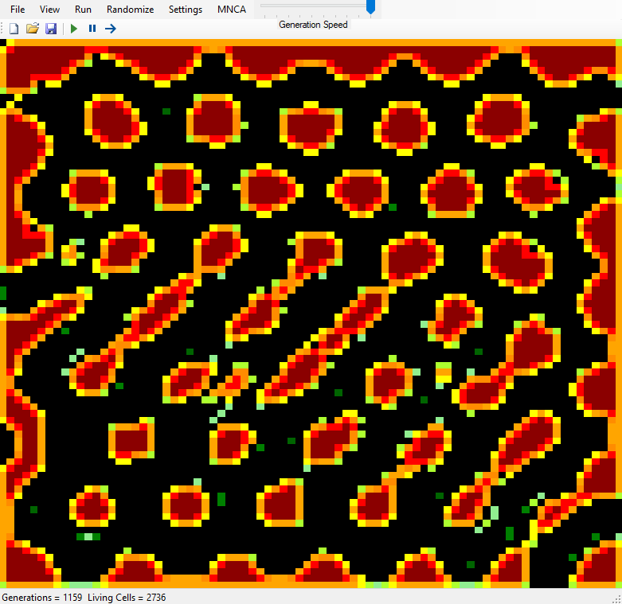Click the Generation Speed slider track
Viewport: 622px width, 604px height.
[312, 6]
